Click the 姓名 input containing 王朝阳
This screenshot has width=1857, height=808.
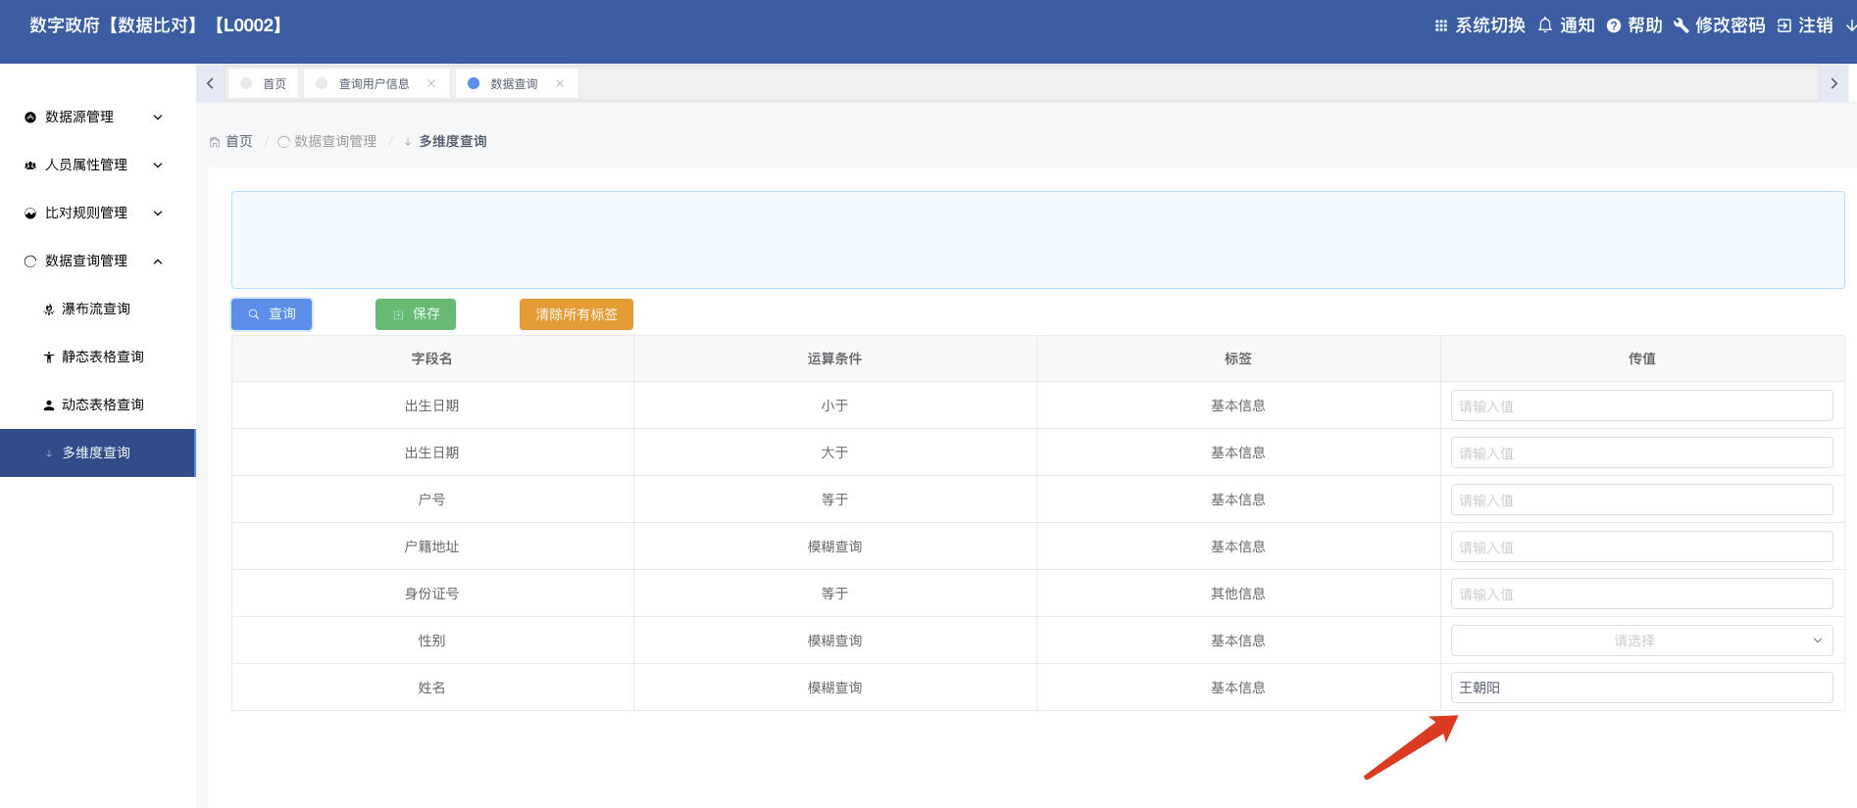point(1641,688)
